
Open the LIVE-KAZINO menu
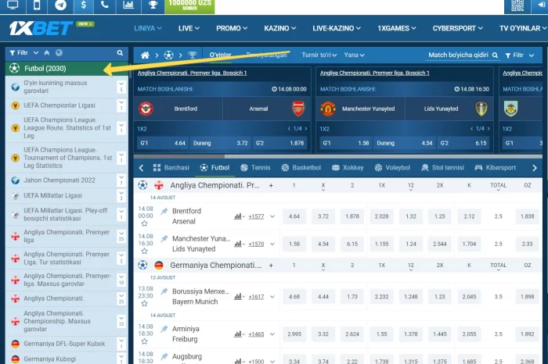(x=336, y=28)
